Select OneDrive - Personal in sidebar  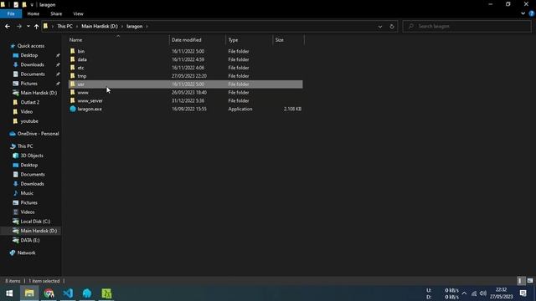coord(38,134)
